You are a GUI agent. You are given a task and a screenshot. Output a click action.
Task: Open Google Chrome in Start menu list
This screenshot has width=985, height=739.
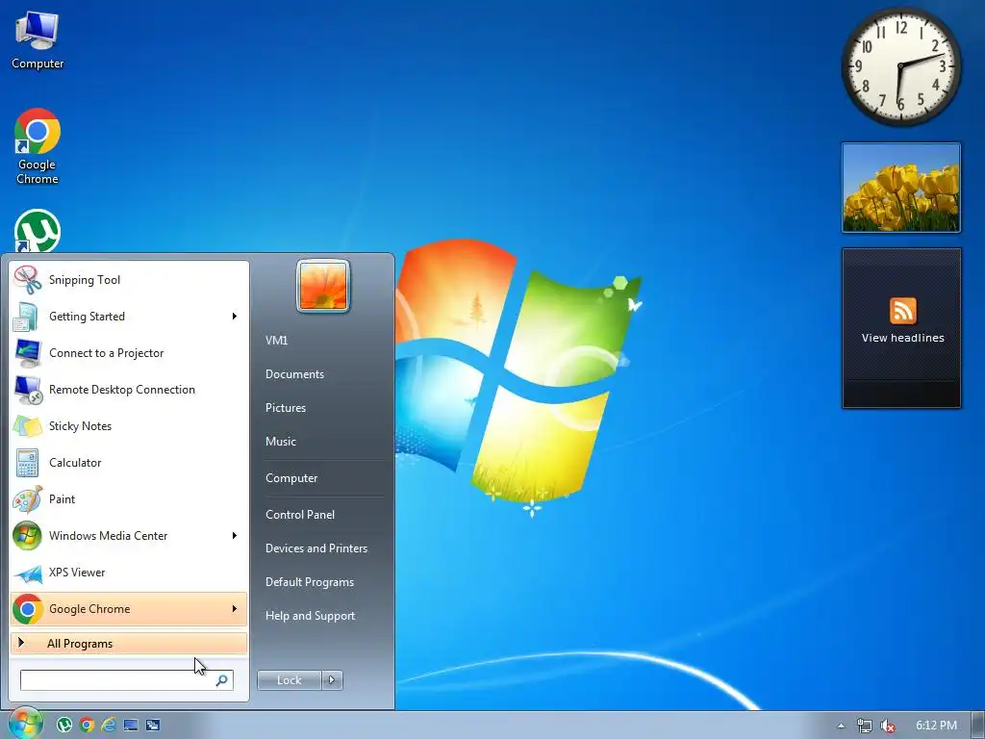tap(128, 609)
